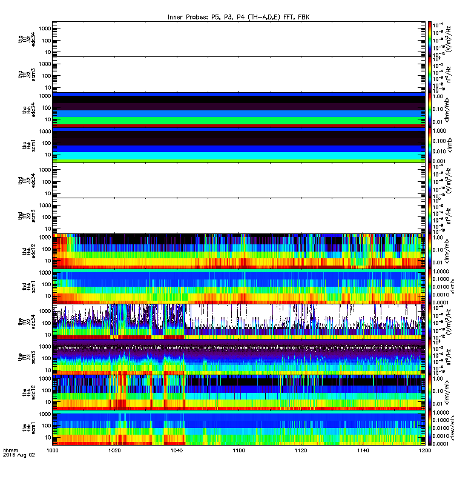Click the '1120' time axis label
Image resolution: width=454 pixels, height=485 pixels.
[301, 450]
